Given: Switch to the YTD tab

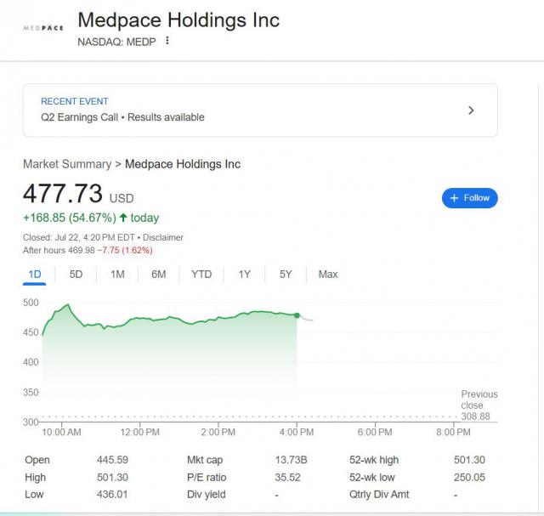Looking at the screenshot, I should (x=201, y=274).
